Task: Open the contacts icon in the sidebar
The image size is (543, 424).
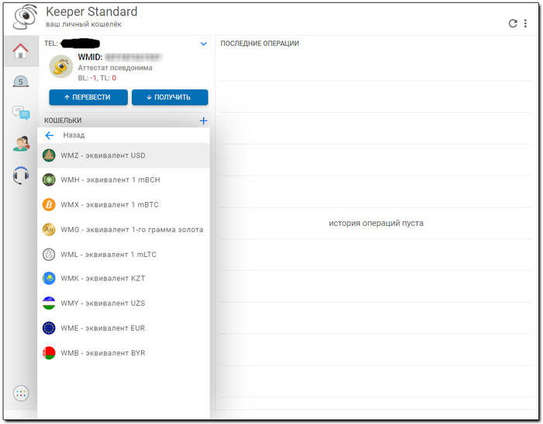Action: coord(21,144)
